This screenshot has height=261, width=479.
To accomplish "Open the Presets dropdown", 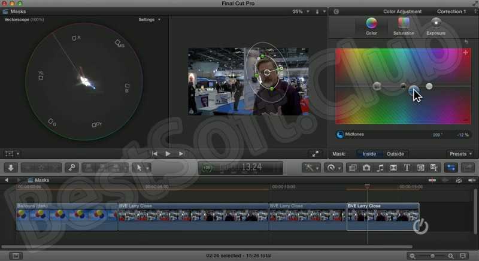I will [460, 154].
